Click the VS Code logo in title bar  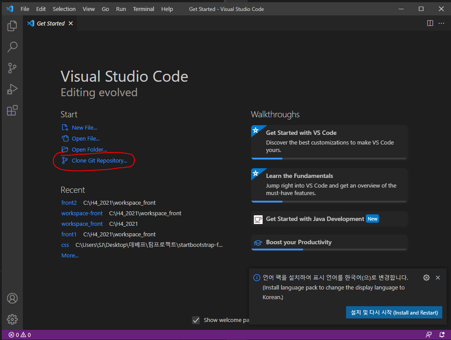click(10, 9)
